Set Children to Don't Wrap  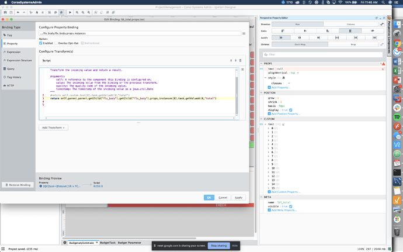point(300,44)
